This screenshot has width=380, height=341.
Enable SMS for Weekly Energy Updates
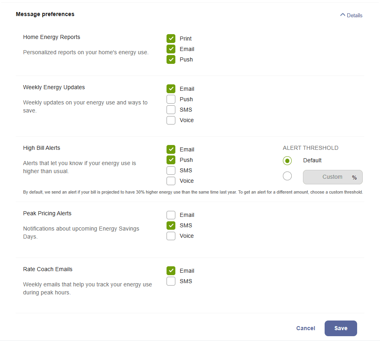(x=171, y=110)
